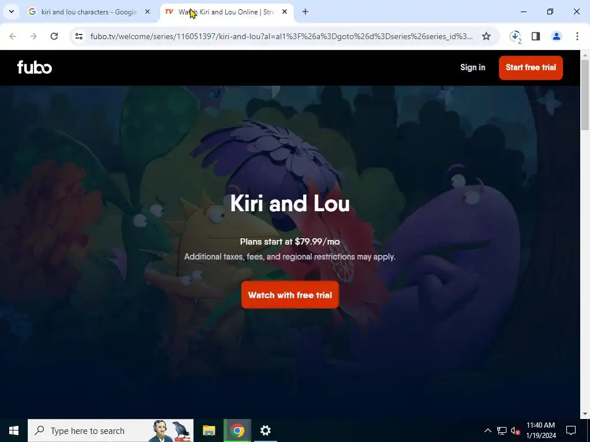Switch to the kiri and lou characters Google tab
590x442 pixels.
(x=89, y=12)
